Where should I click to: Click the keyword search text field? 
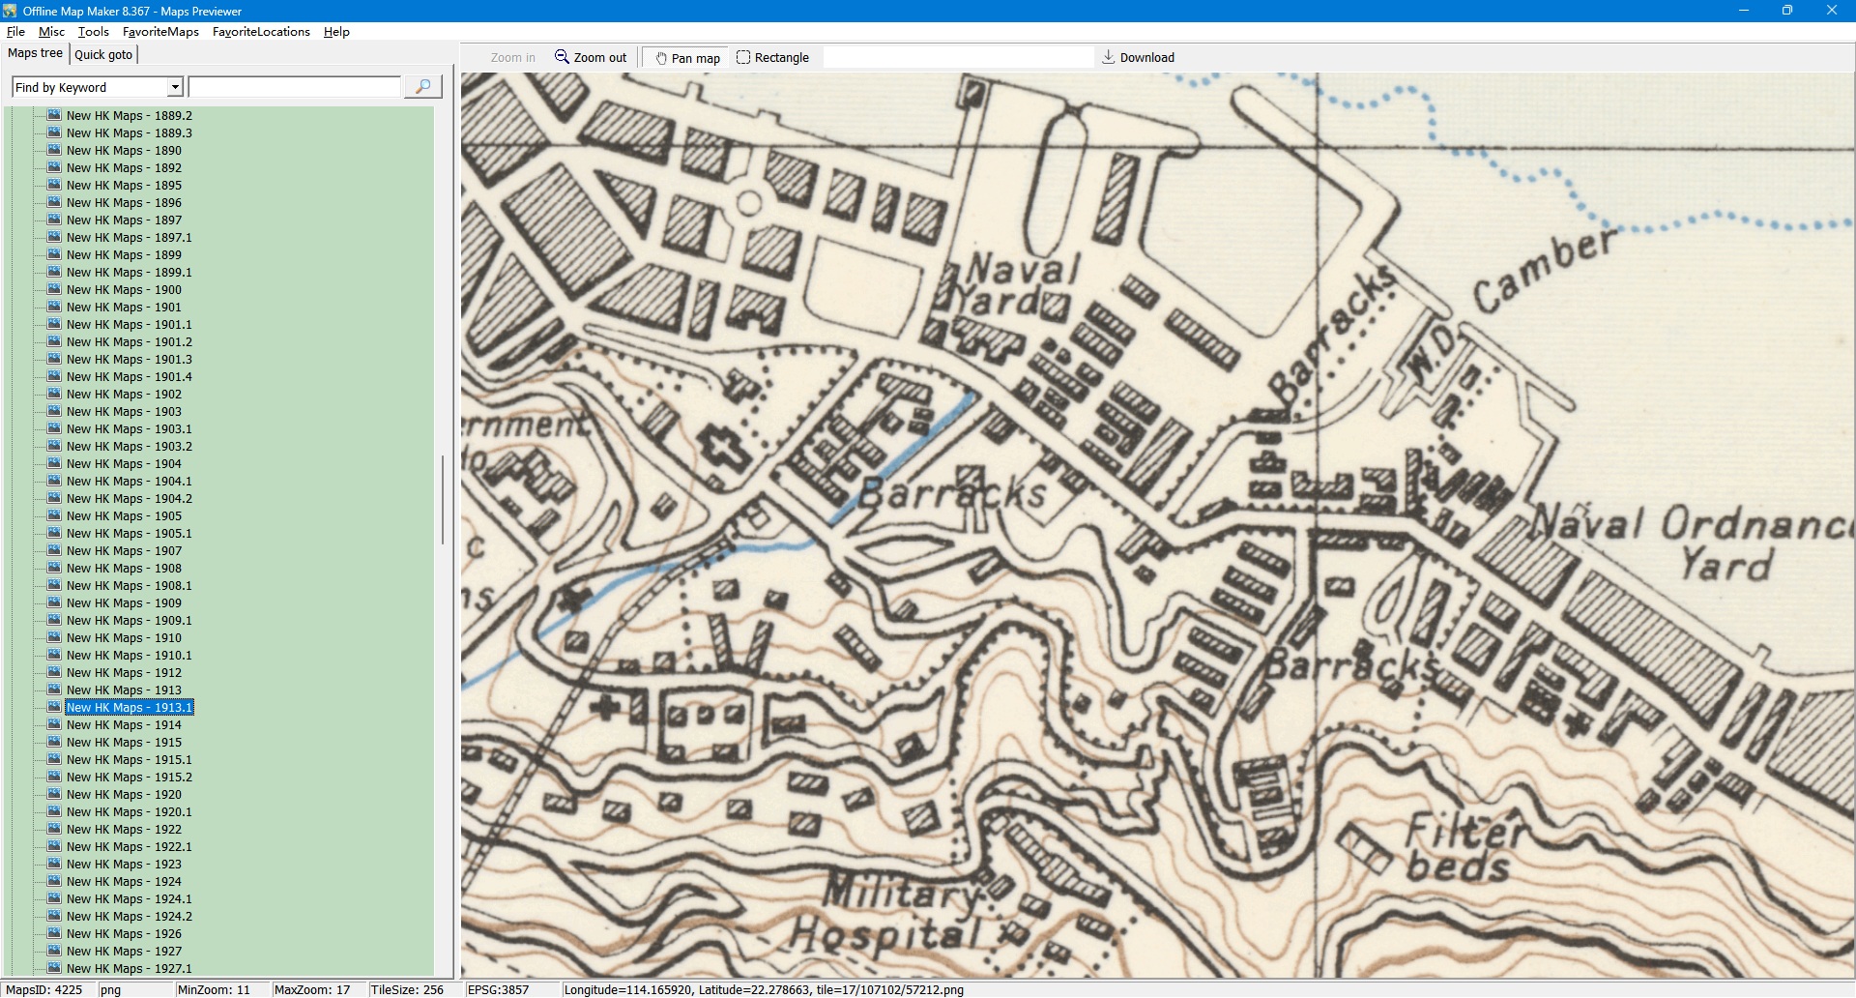pos(294,87)
